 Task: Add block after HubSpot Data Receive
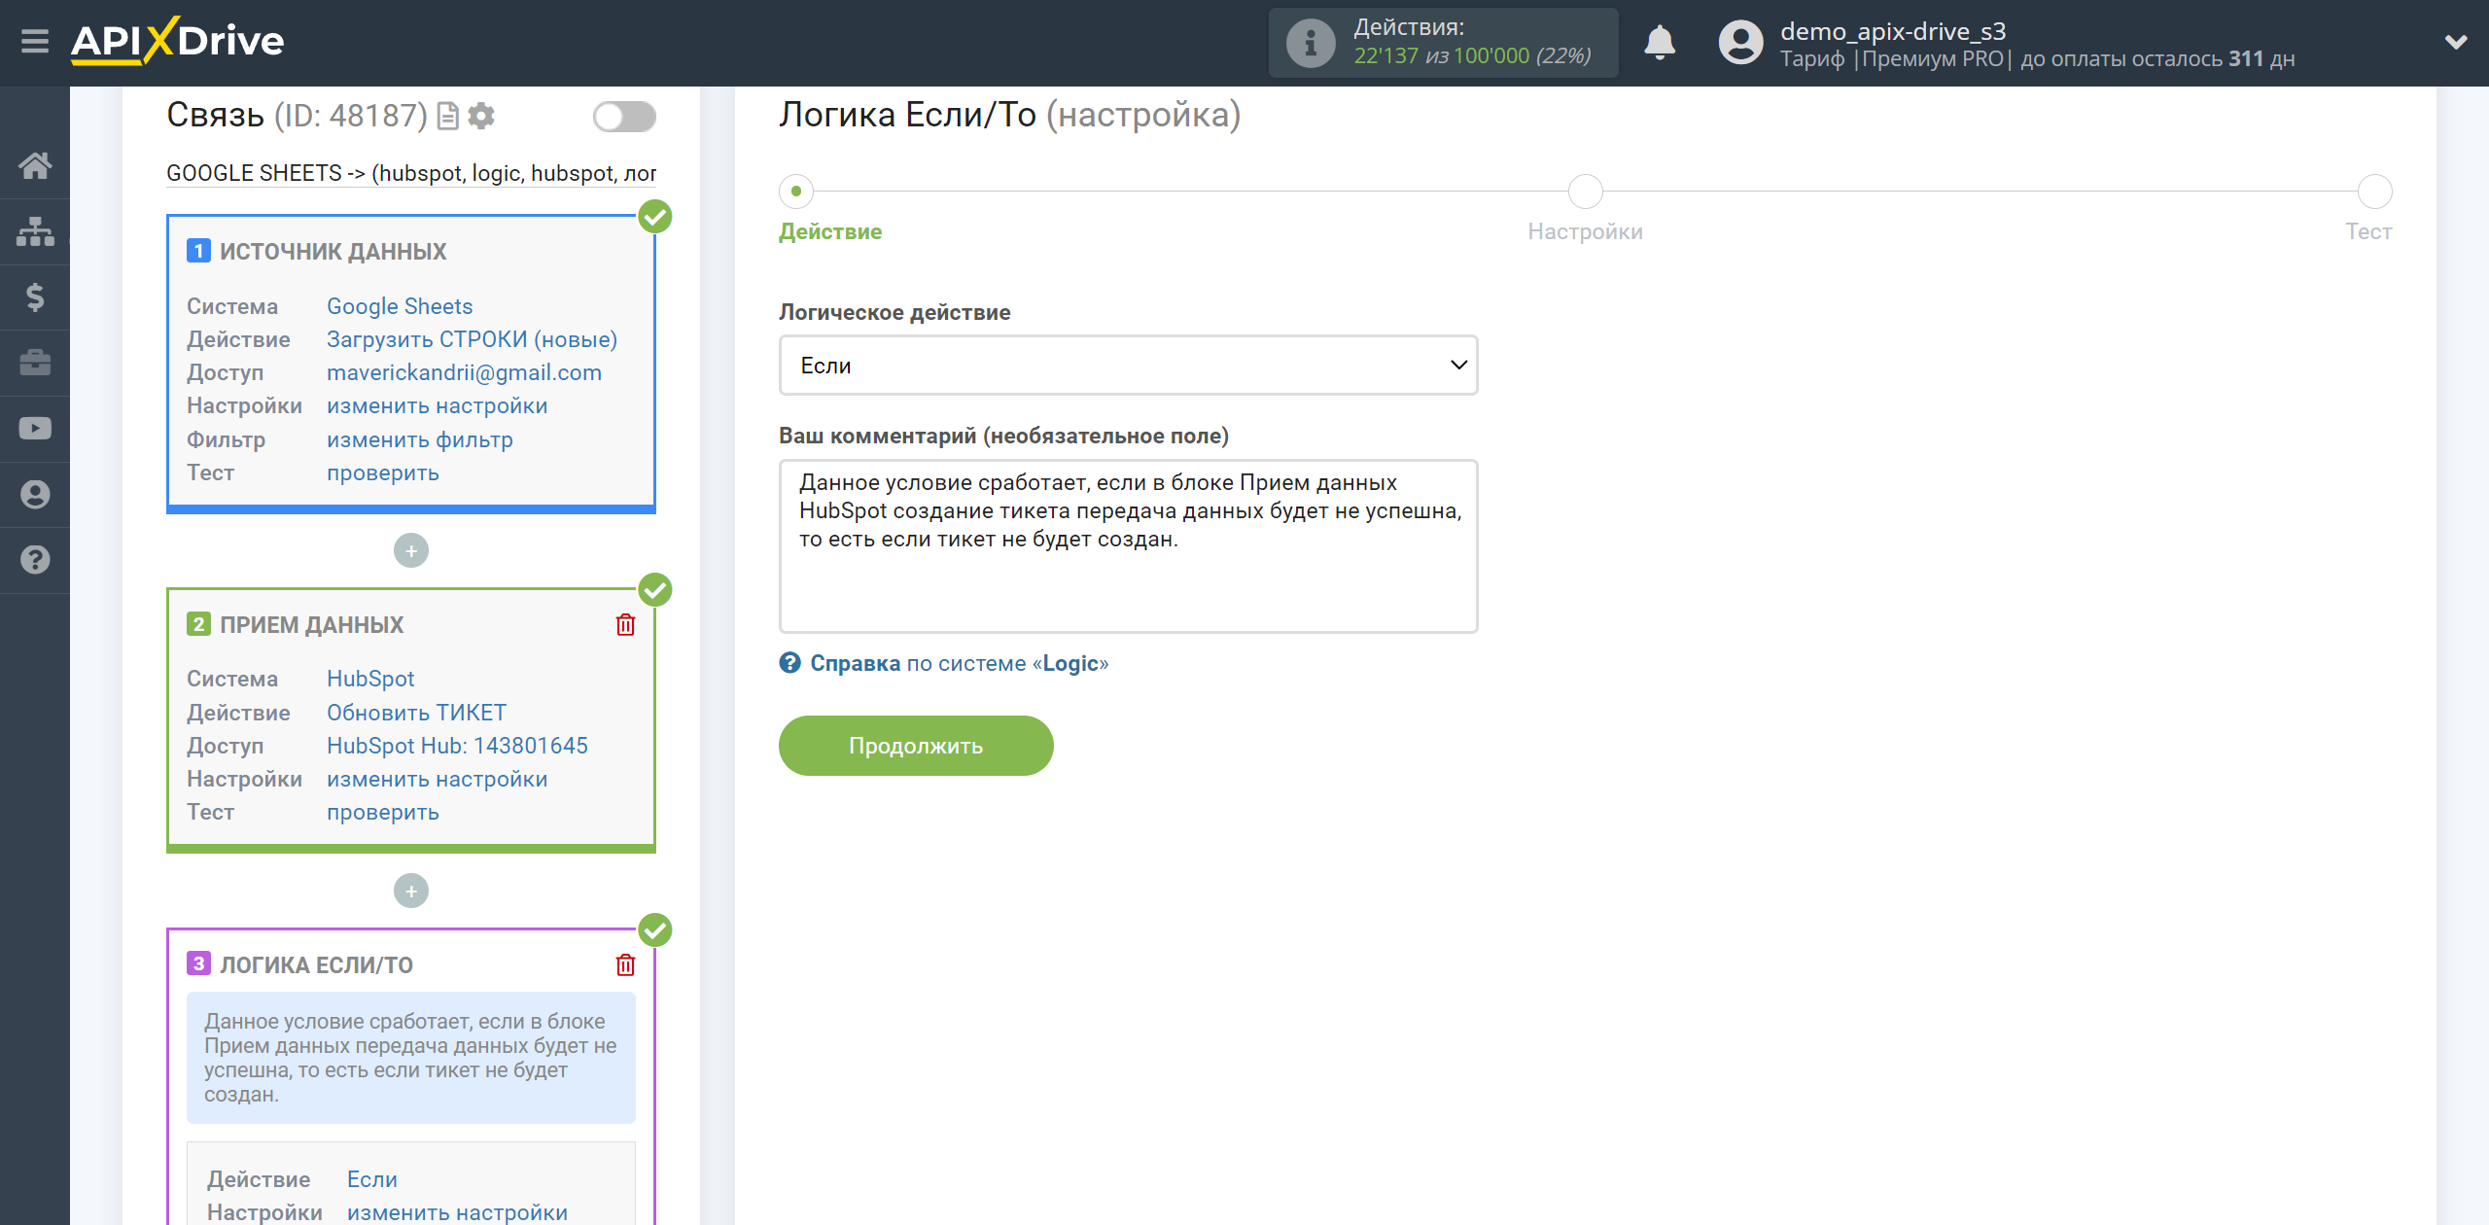click(x=411, y=892)
